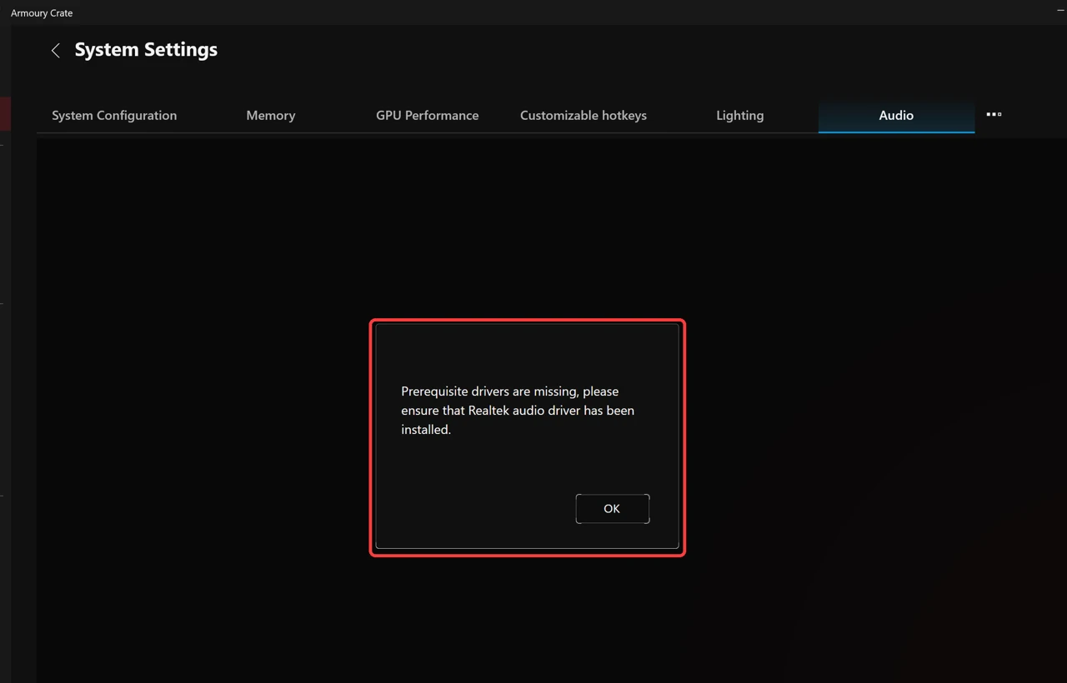The image size is (1067, 683).
Task: Select the Audio tab
Action: click(896, 115)
